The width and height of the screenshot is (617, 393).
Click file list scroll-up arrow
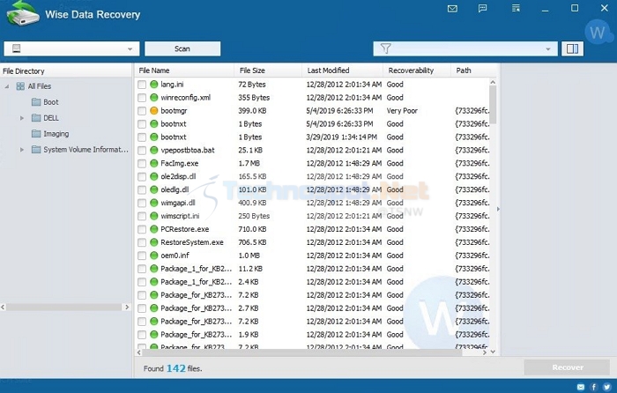pos(493,82)
